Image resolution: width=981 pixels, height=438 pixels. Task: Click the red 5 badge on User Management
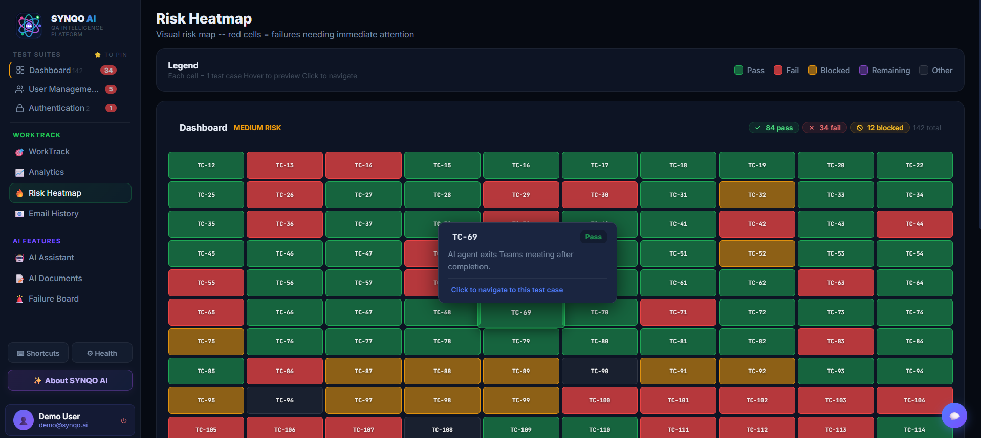111,89
